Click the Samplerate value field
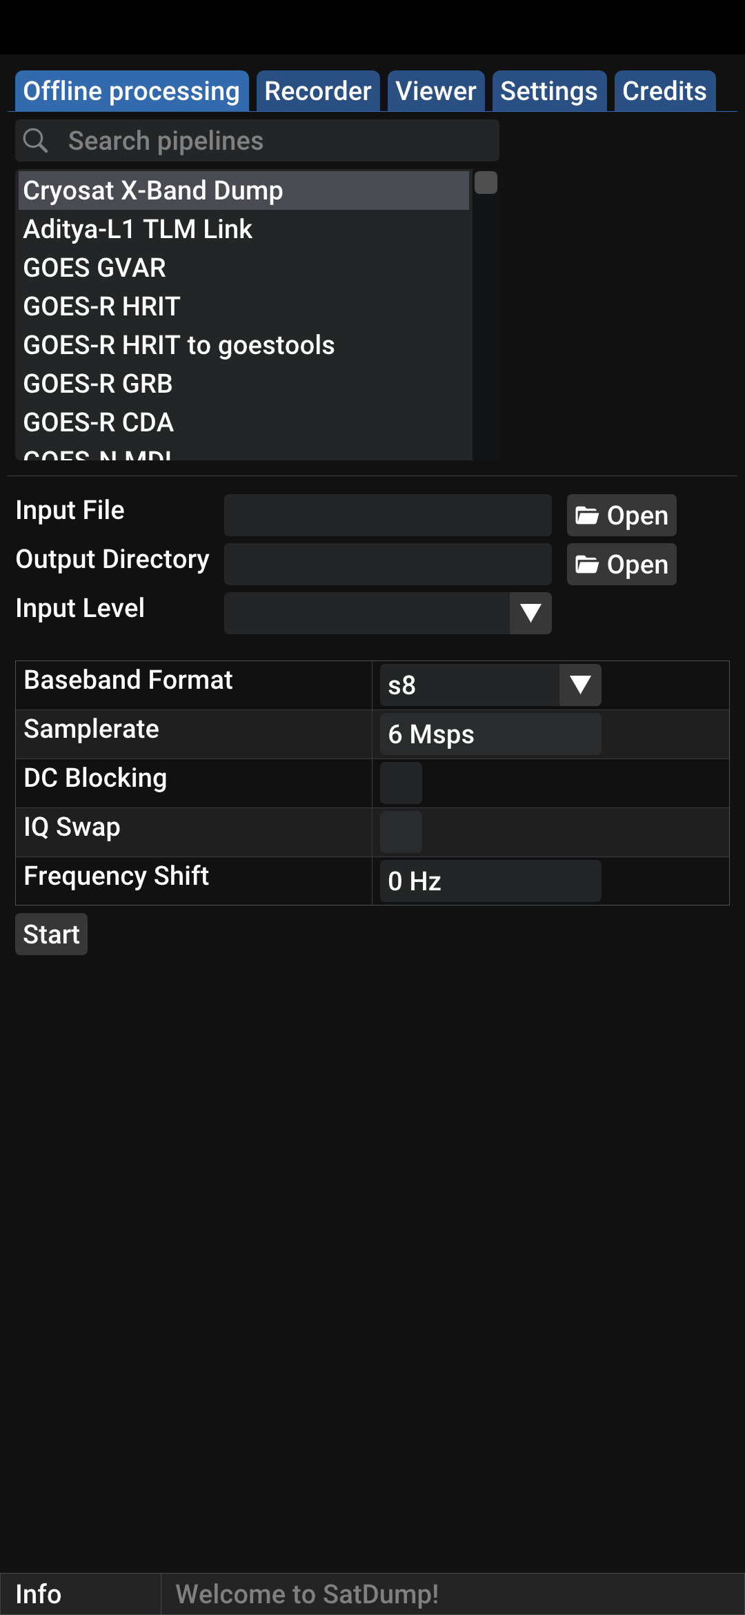The width and height of the screenshot is (745, 1615). (490, 734)
